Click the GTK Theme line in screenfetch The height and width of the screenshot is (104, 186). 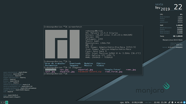tap(111, 47)
